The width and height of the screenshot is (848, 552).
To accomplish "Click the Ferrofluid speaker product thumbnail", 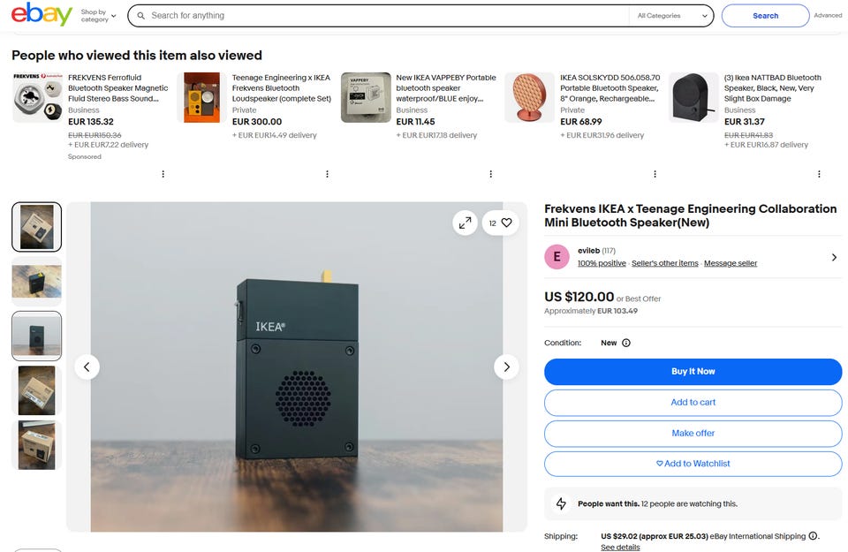I will pyautogui.click(x=37, y=97).
